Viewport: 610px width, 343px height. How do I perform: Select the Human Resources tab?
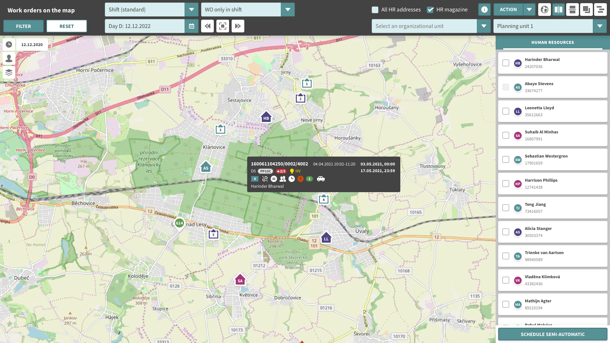(x=552, y=43)
